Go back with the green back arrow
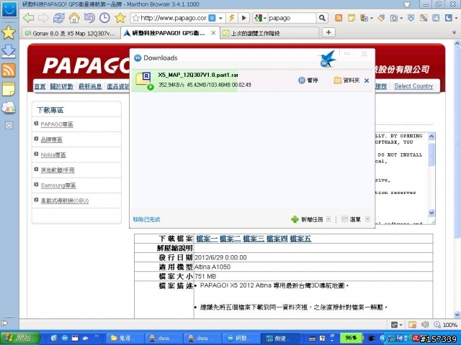 [x=29, y=18]
